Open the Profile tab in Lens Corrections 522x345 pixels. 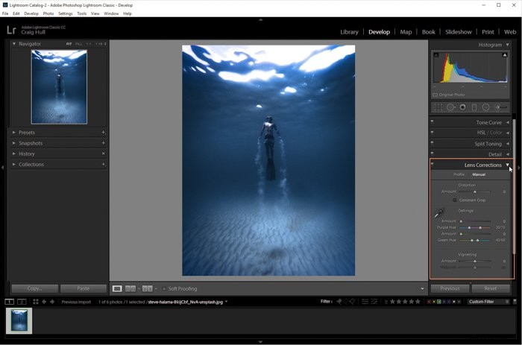tap(459, 174)
